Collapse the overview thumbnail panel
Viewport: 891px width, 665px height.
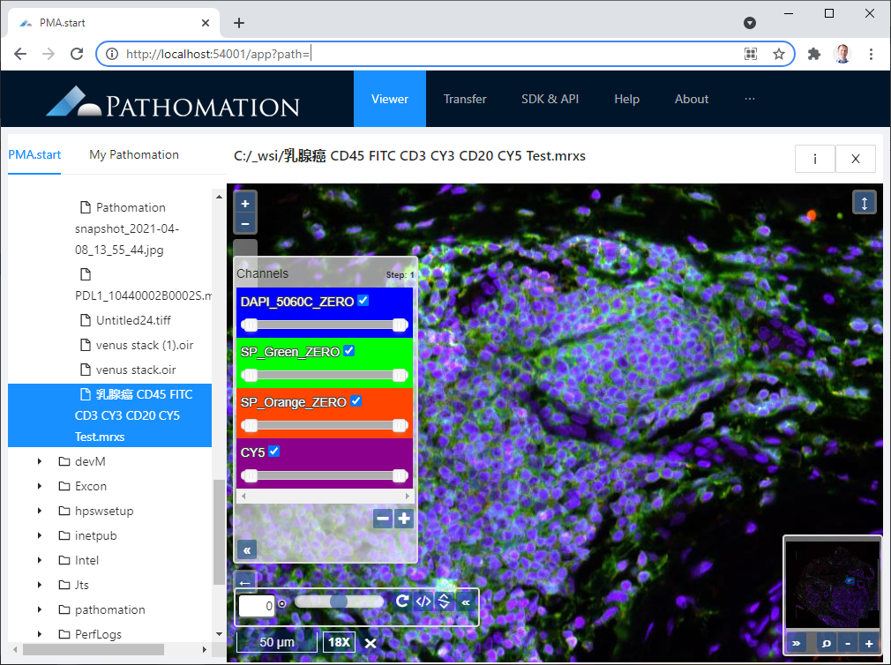click(x=797, y=644)
